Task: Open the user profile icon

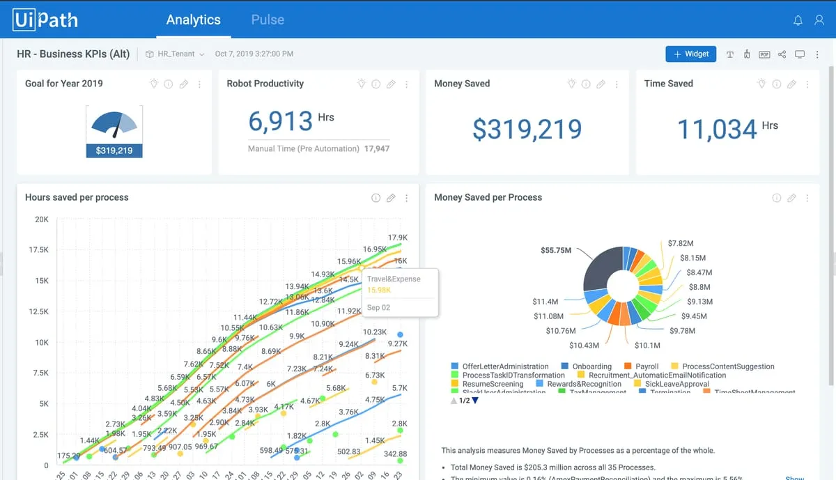Action: tap(819, 20)
